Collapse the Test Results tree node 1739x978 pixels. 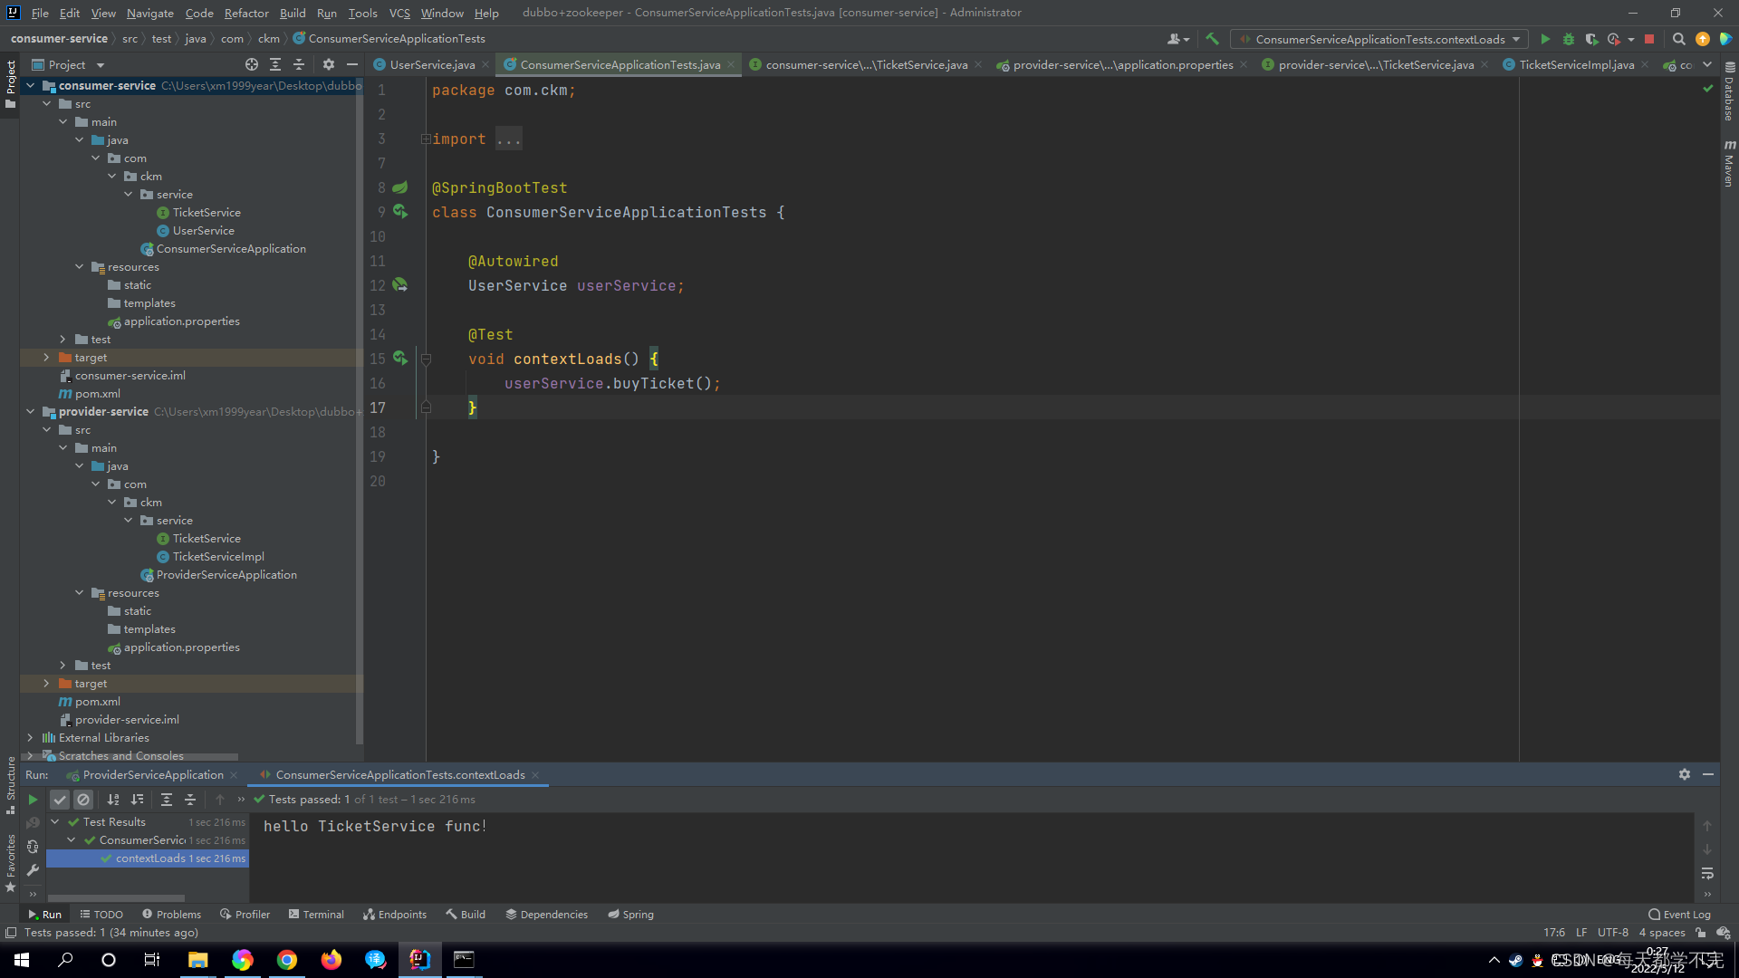pos(55,822)
